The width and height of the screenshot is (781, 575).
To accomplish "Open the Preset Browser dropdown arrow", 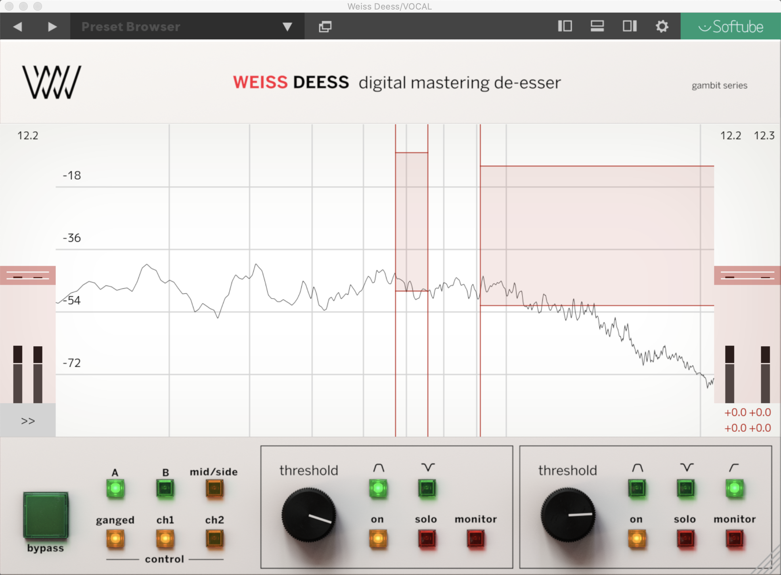I will click(287, 27).
